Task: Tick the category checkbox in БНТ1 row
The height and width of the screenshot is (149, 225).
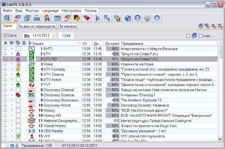Action: pos(18,49)
